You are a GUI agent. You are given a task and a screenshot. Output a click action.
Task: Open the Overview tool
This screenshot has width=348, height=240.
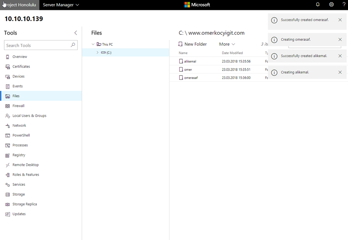point(41,56)
